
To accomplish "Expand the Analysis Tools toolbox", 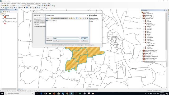I will click(142, 15).
